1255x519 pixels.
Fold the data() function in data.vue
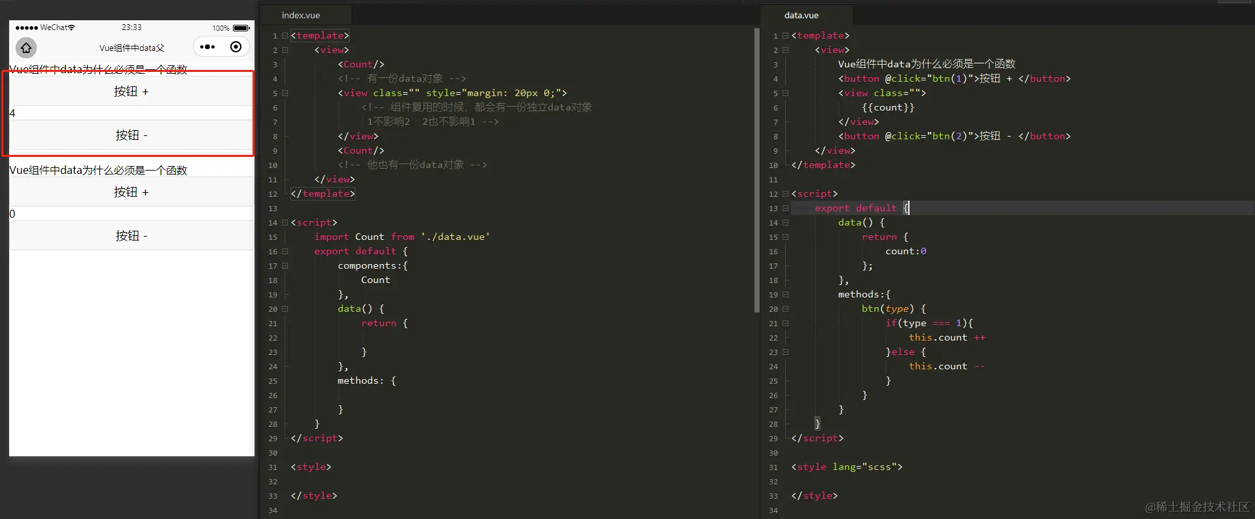point(786,223)
